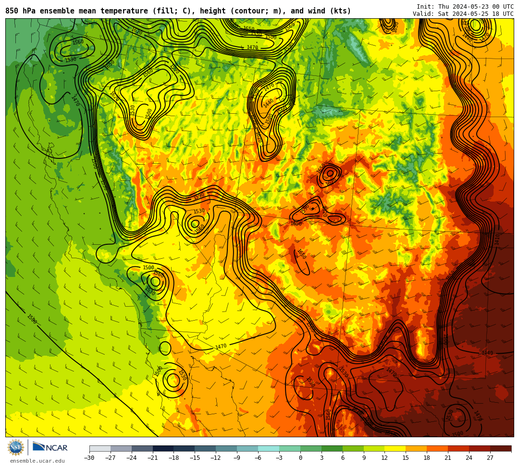This screenshot has height=467, width=519.
Task: Click the −30 colorbar tick label
Action: tap(89, 458)
